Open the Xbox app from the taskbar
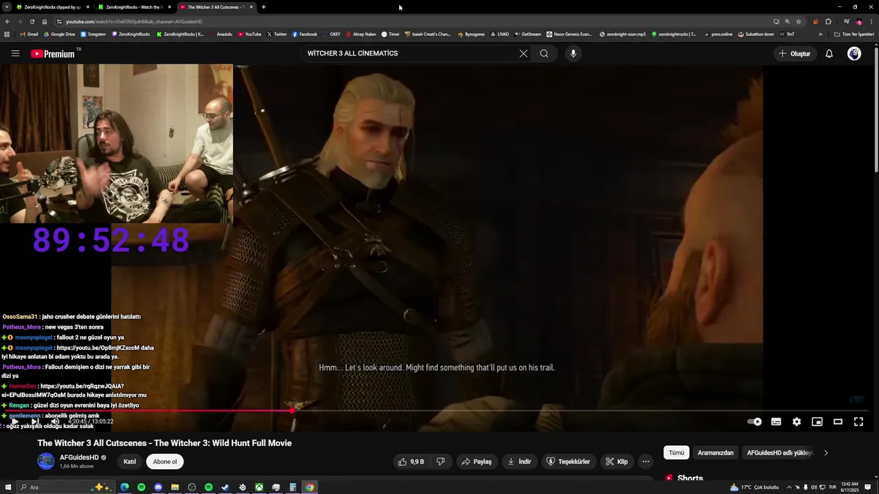The width and height of the screenshot is (879, 494). [x=259, y=487]
